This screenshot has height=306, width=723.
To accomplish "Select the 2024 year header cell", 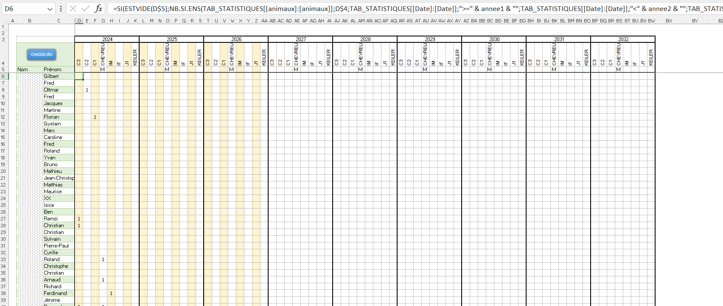I will 107,39.
